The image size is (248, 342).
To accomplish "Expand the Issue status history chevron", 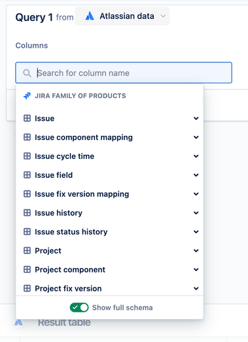I will click(x=196, y=232).
